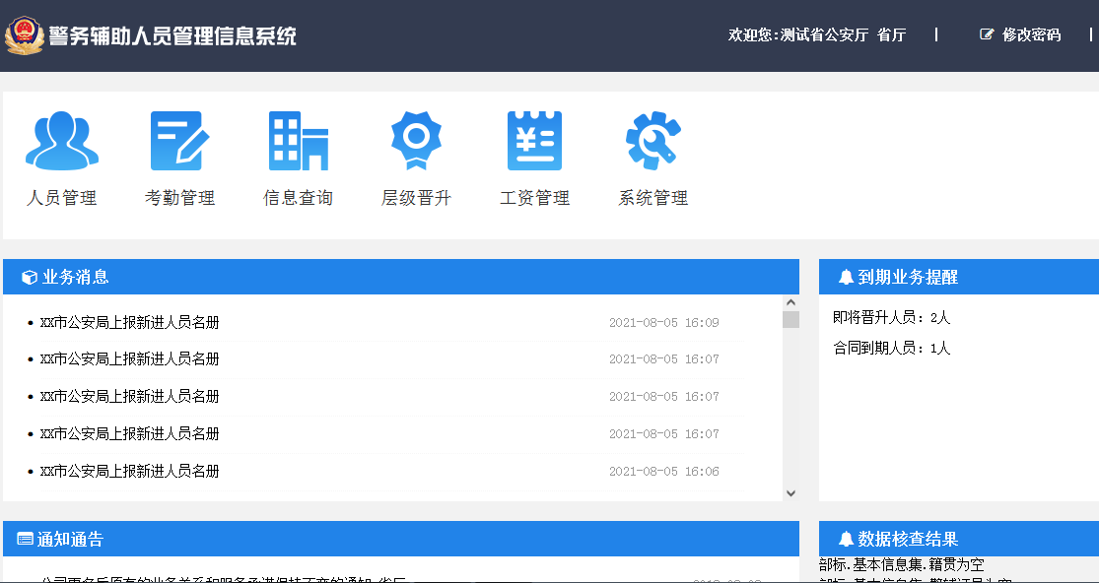
Task: Click the cube icon beside 业务消息
Action: coord(29,278)
